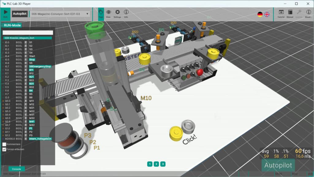Image resolution: width=314 pixels, height=177 pixels.
Task: Toggle force F button for S6EmergencyStop
Action: [26, 66]
